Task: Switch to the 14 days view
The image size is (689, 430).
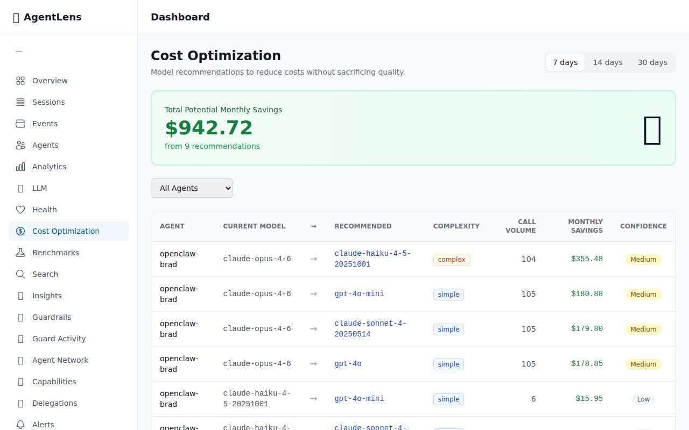Action: click(x=608, y=62)
